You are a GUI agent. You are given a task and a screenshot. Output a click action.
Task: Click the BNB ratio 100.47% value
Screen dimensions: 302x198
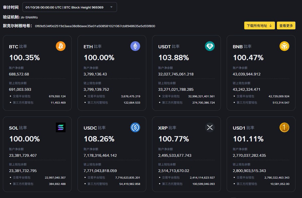tap(248, 58)
